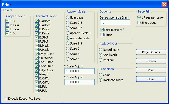Enable the Mirror option
Image resolution: width=169 pixels, height=104 pixels.
(x=102, y=35)
